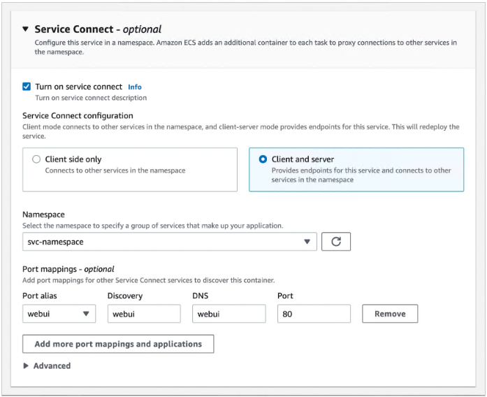The height and width of the screenshot is (397, 487).
Task: Open the webui Port alias dropdown
Action: [x=59, y=314]
